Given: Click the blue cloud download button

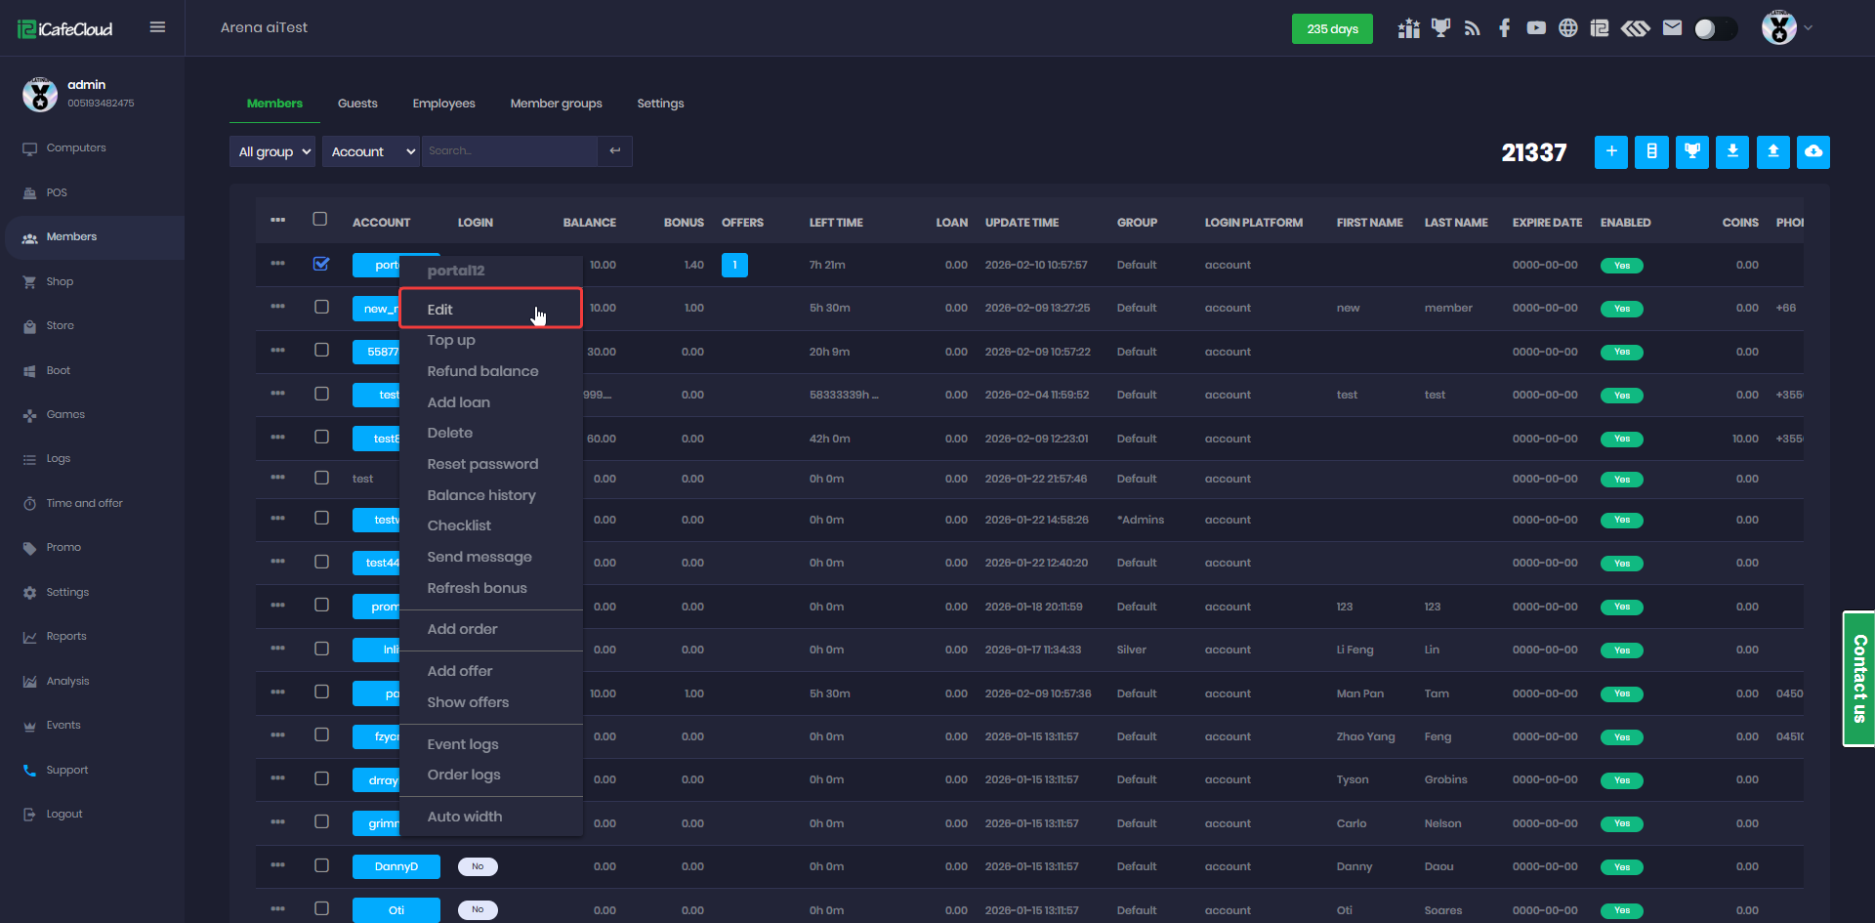Looking at the screenshot, I should [1812, 151].
